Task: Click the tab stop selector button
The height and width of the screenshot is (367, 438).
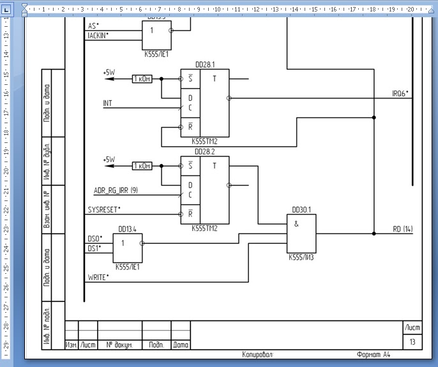Action: [x=6, y=10]
